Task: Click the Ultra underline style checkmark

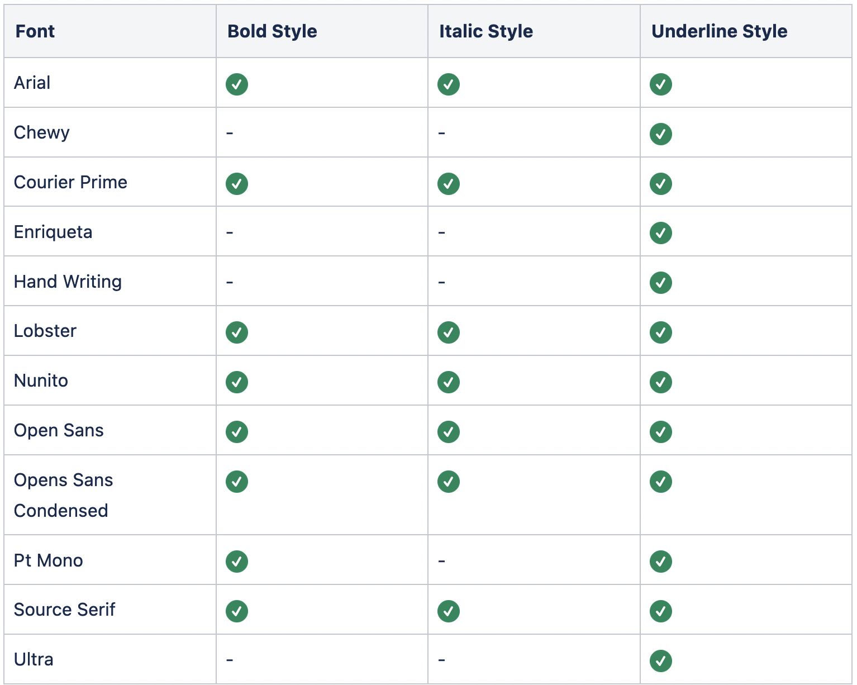Action: 660,661
